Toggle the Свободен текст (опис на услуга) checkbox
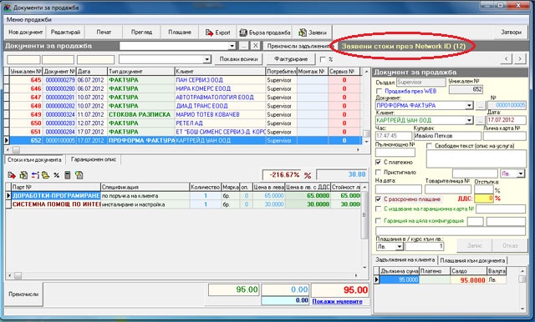 (429, 146)
